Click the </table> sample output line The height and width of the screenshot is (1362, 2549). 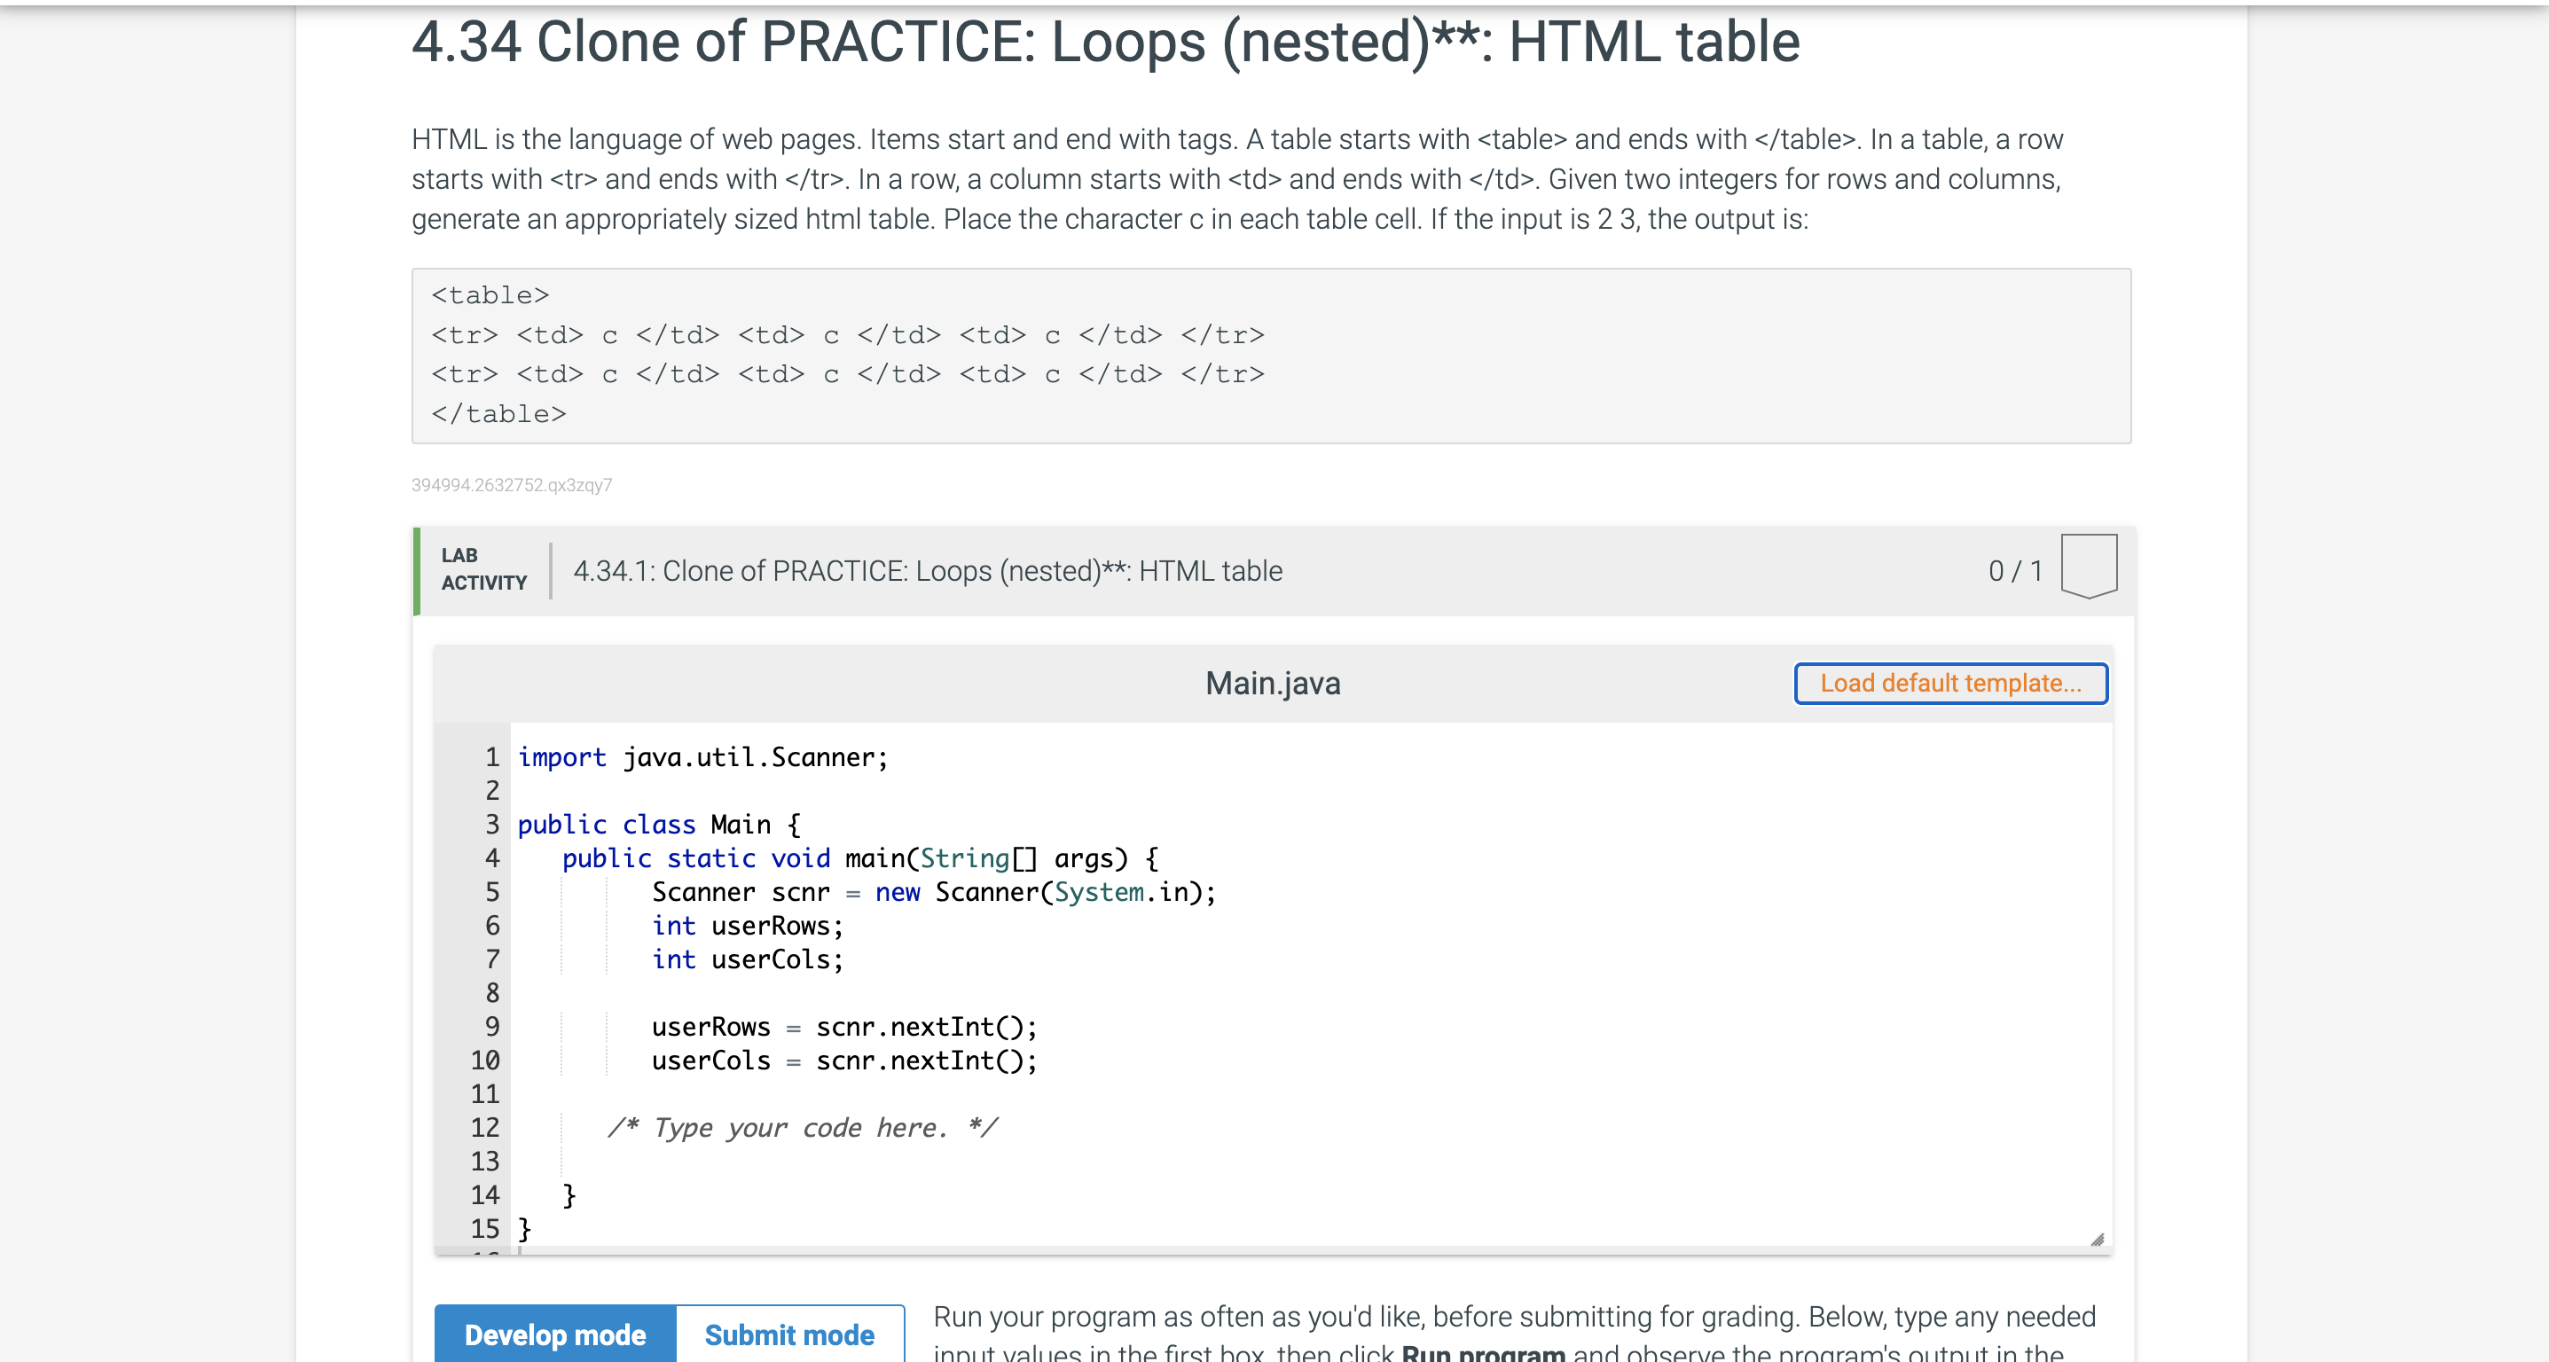[x=498, y=414]
